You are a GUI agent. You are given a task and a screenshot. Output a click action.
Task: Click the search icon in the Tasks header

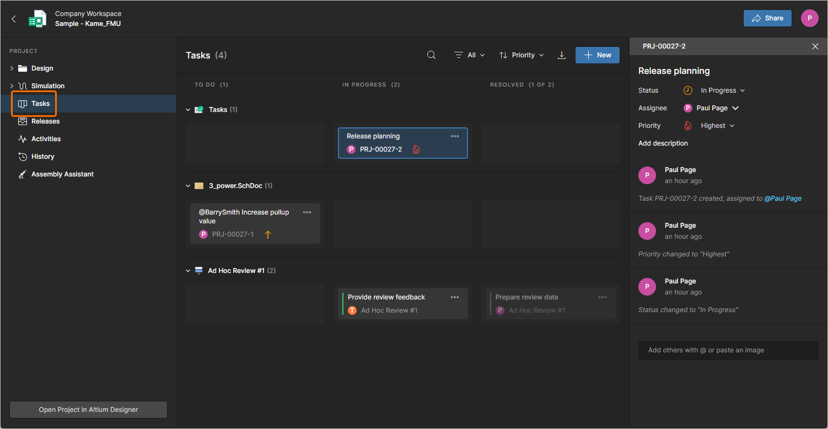pos(431,55)
